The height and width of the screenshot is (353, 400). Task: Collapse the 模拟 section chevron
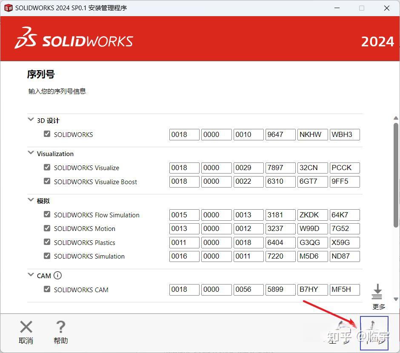pyautogui.click(x=31, y=199)
